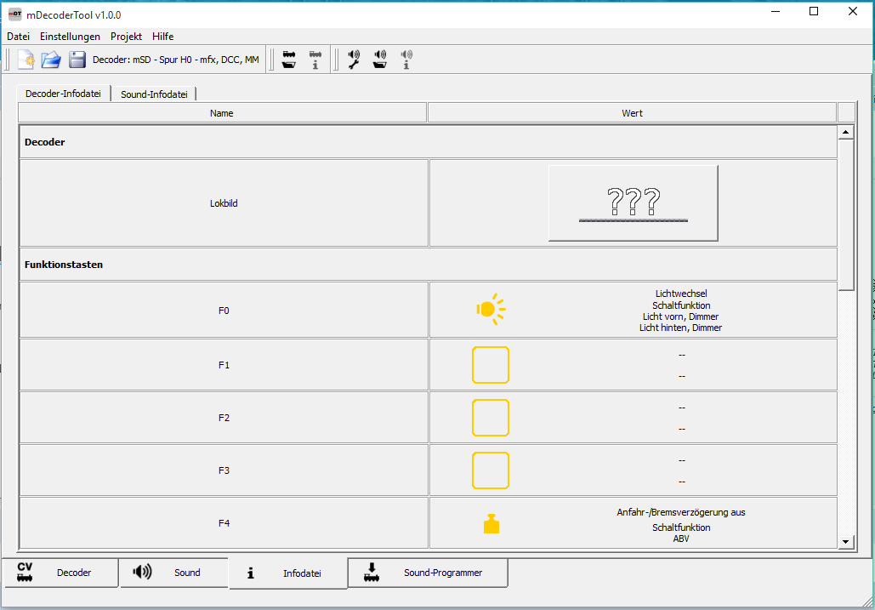The image size is (875, 610).
Task: Click the F4 row name cell
Action: click(x=224, y=523)
